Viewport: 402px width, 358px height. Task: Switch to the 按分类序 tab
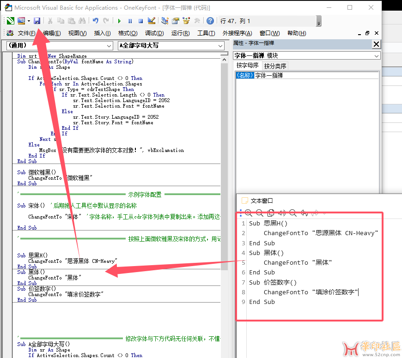[275, 66]
